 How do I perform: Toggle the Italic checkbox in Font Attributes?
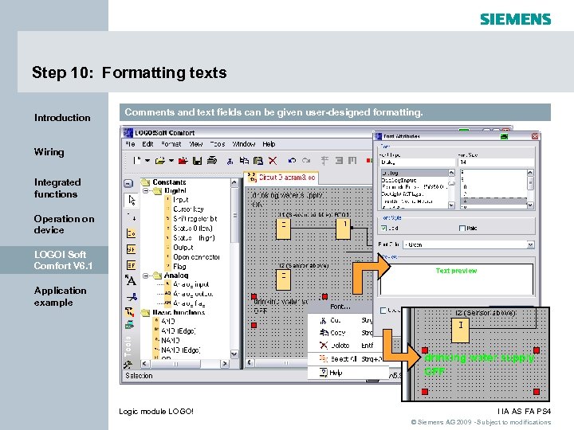[462, 229]
